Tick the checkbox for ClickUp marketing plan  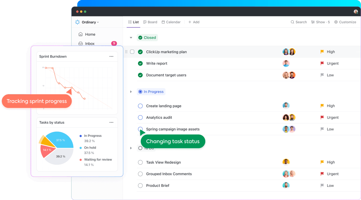tap(132, 52)
